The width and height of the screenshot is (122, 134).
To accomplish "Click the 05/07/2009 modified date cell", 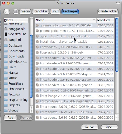I will click(105, 36).
